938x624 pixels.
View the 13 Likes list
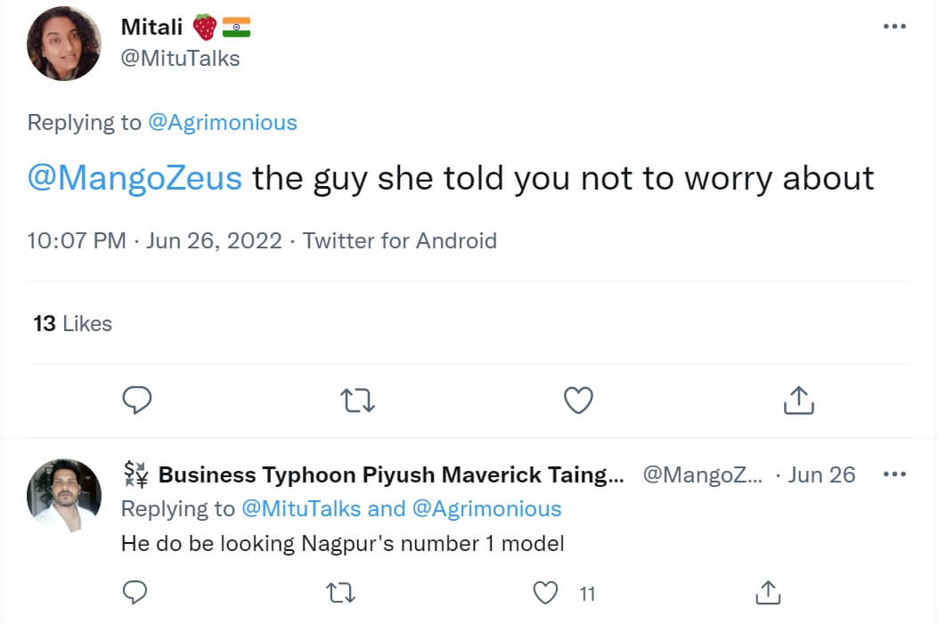[x=73, y=324]
